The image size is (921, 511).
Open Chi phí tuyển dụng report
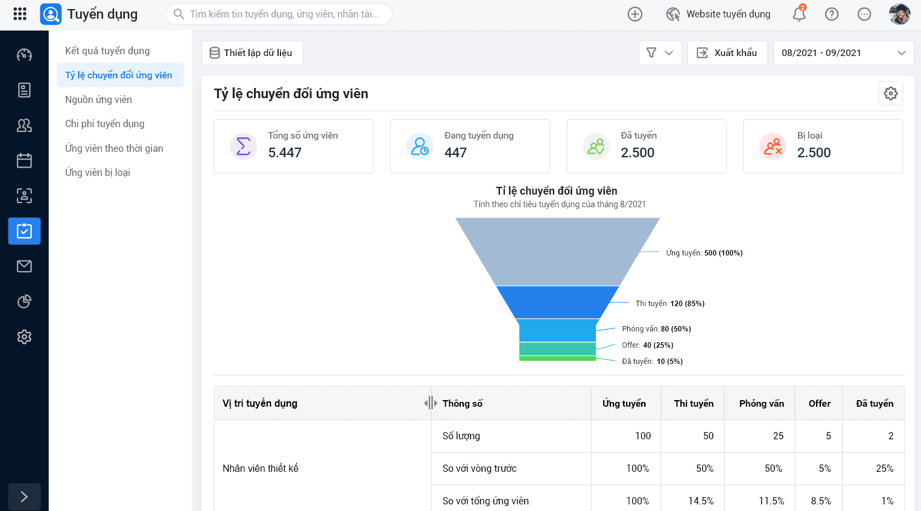105,124
